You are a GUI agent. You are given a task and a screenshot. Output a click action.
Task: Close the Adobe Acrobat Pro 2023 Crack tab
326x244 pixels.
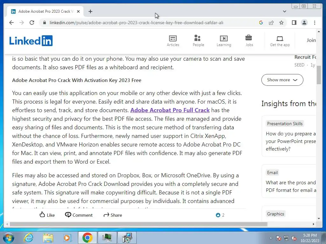tap(78, 11)
